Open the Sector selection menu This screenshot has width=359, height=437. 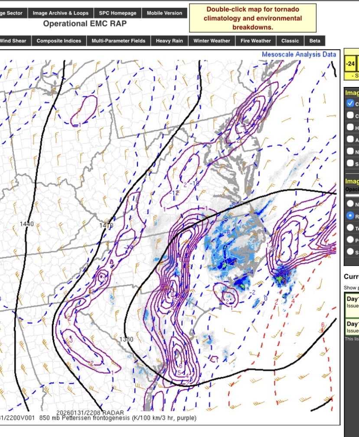click(x=12, y=13)
